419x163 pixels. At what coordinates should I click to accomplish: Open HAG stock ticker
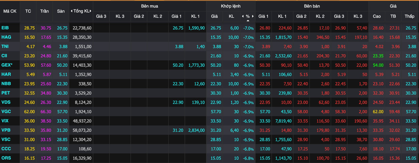click(6, 37)
